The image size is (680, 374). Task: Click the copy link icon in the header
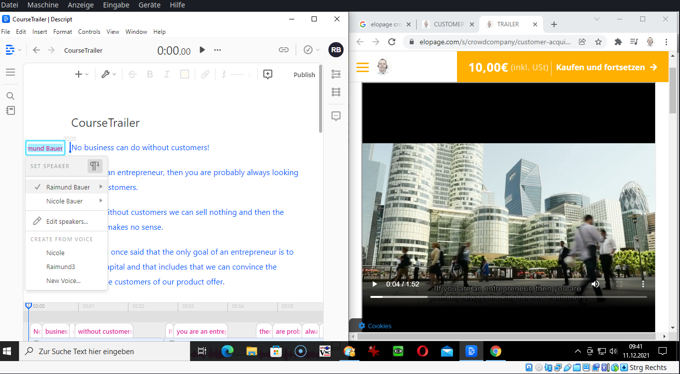point(283,50)
